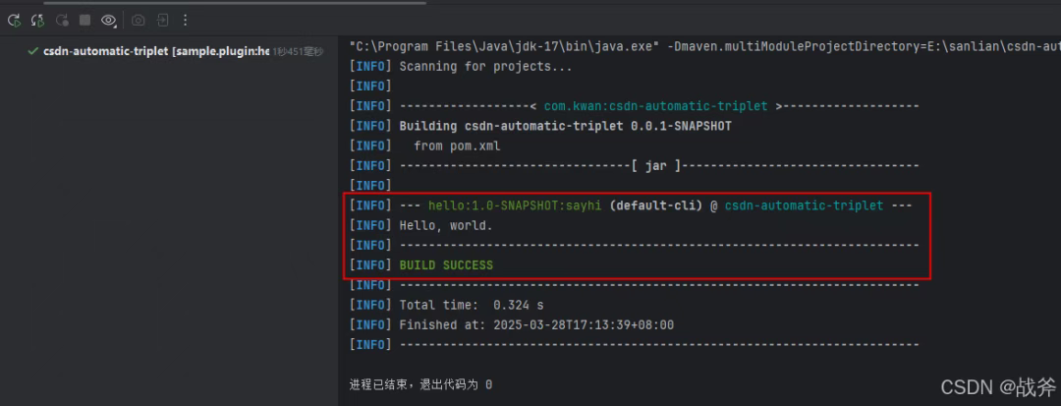Screen dimensions: 1061x406
Task: Click the Hello, world. output line
Action: coord(446,225)
